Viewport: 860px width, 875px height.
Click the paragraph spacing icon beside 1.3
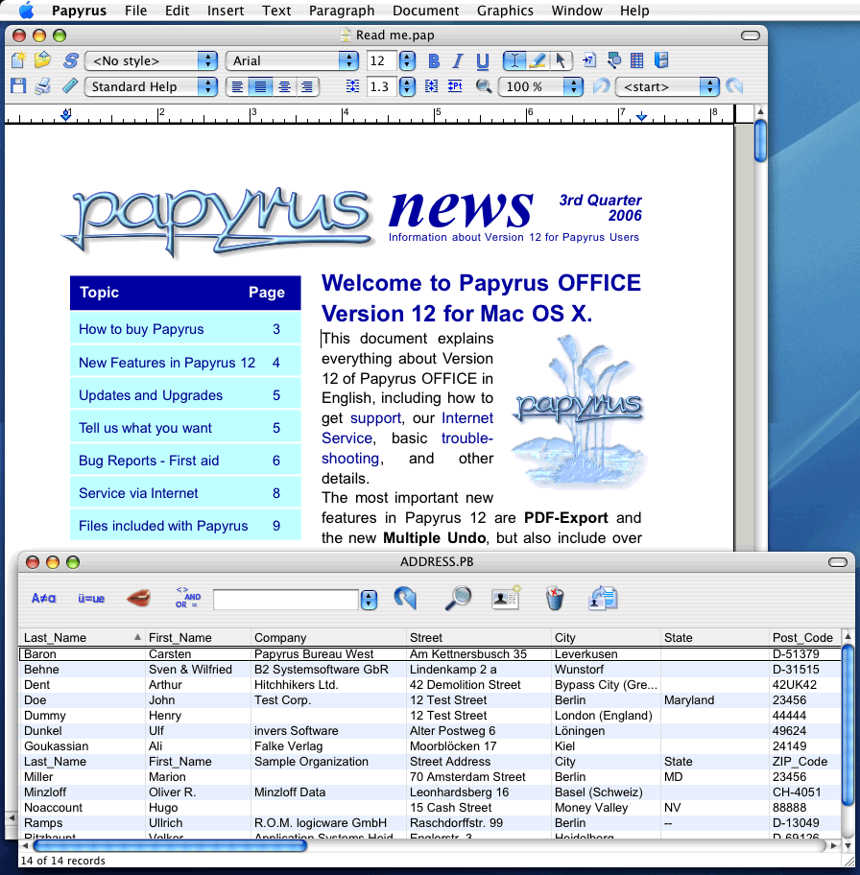[x=431, y=86]
